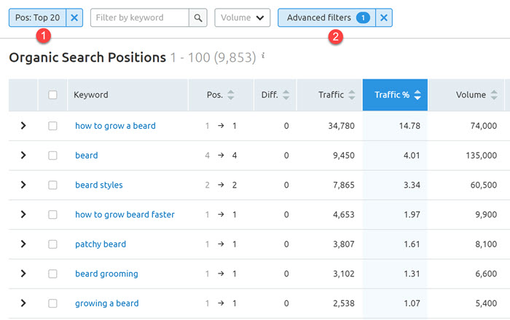Image resolution: width=510 pixels, height=320 pixels.
Task: Sort by the Diff. column arrows
Action: [284, 95]
